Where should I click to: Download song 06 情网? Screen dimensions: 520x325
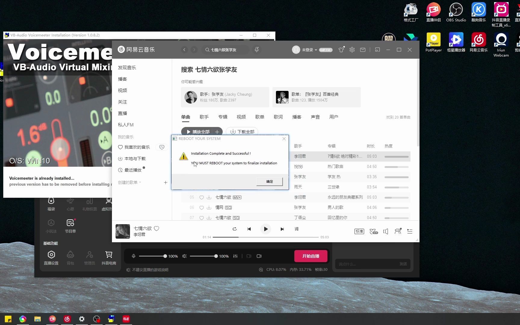[x=209, y=208]
